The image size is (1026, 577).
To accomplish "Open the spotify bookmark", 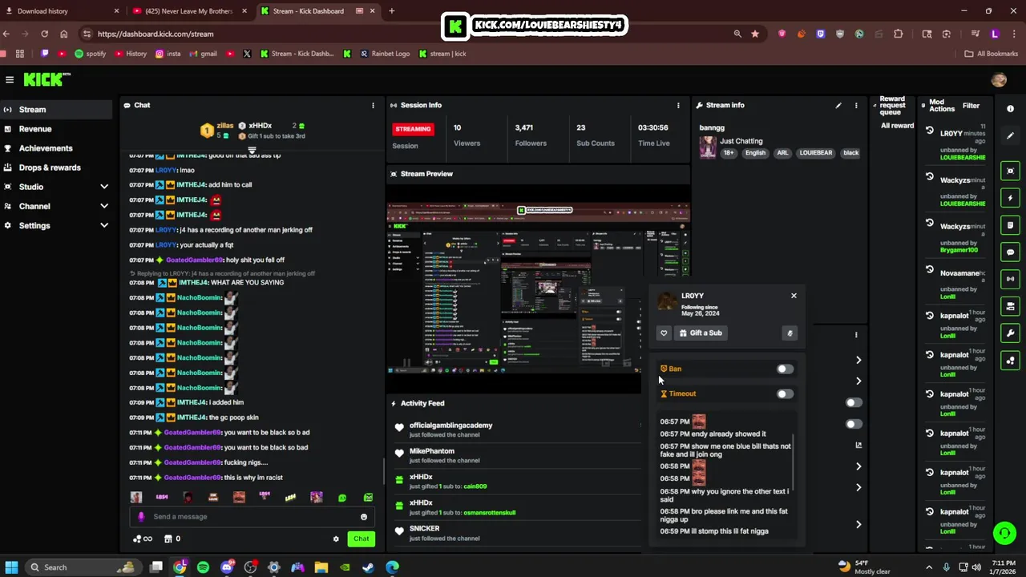I will point(90,54).
